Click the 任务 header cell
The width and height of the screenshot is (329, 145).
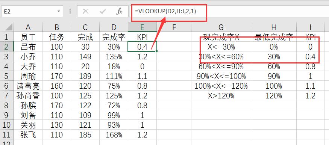[57, 37]
